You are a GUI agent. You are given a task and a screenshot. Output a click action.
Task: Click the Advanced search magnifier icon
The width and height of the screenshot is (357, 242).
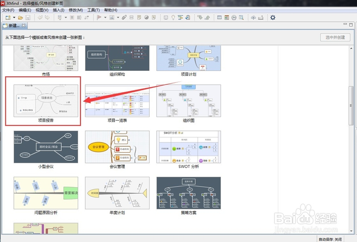tap(241, 17)
